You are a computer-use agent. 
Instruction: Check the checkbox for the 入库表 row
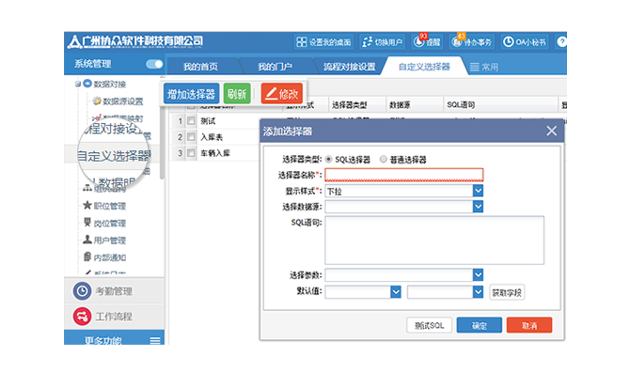(192, 136)
